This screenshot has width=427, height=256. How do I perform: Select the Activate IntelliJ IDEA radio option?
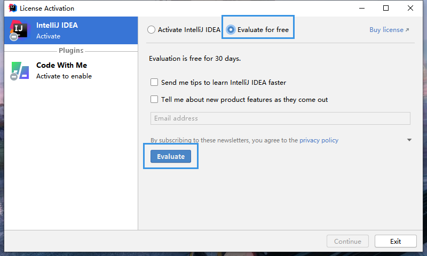[x=152, y=30]
